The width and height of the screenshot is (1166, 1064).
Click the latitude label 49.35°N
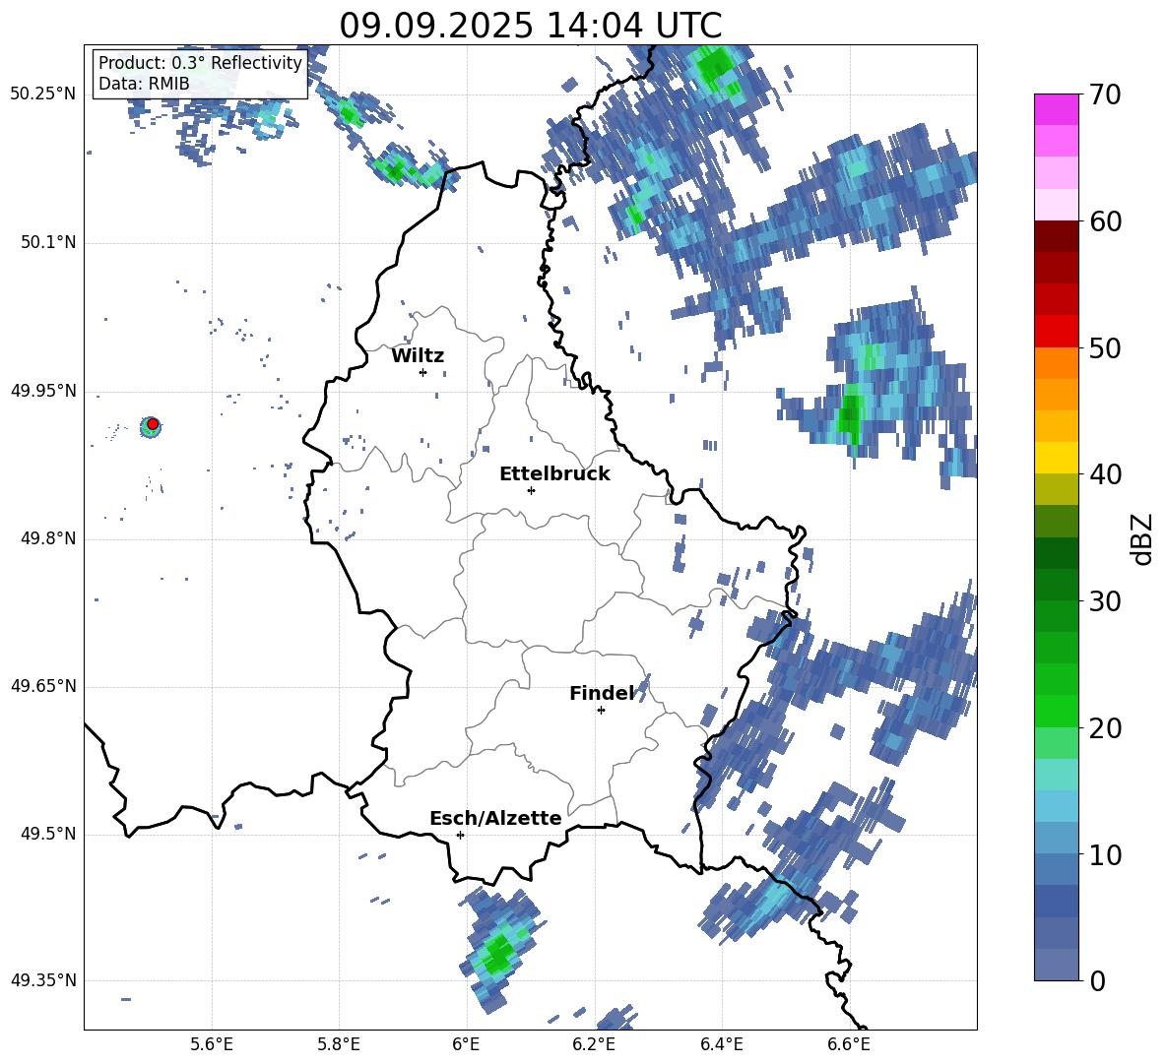click(43, 980)
